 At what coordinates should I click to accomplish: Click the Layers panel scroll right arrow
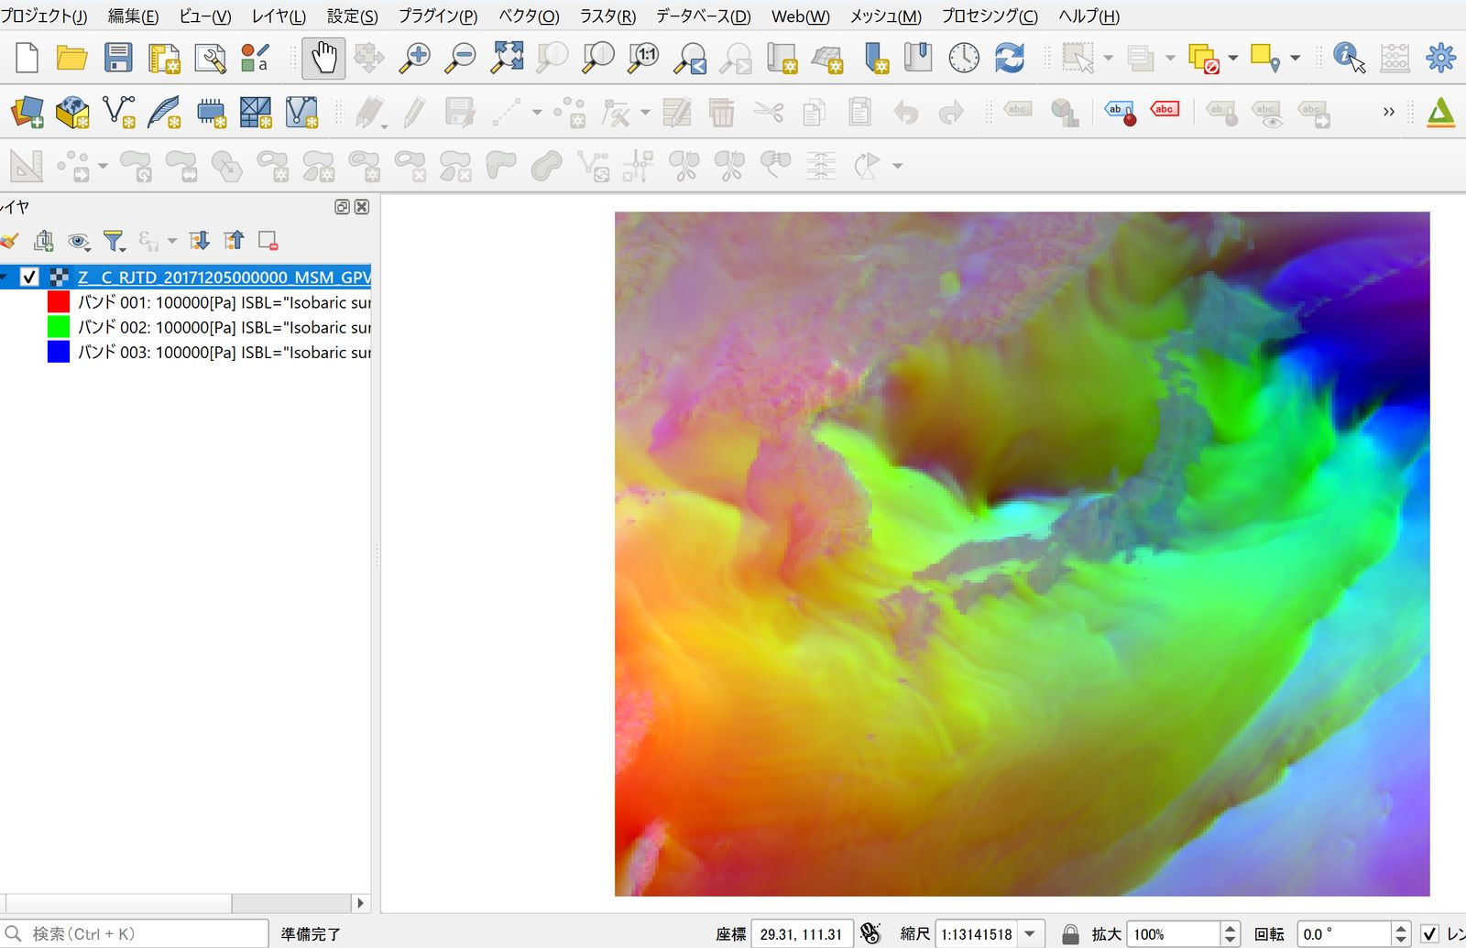pyautogui.click(x=360, y=903)
